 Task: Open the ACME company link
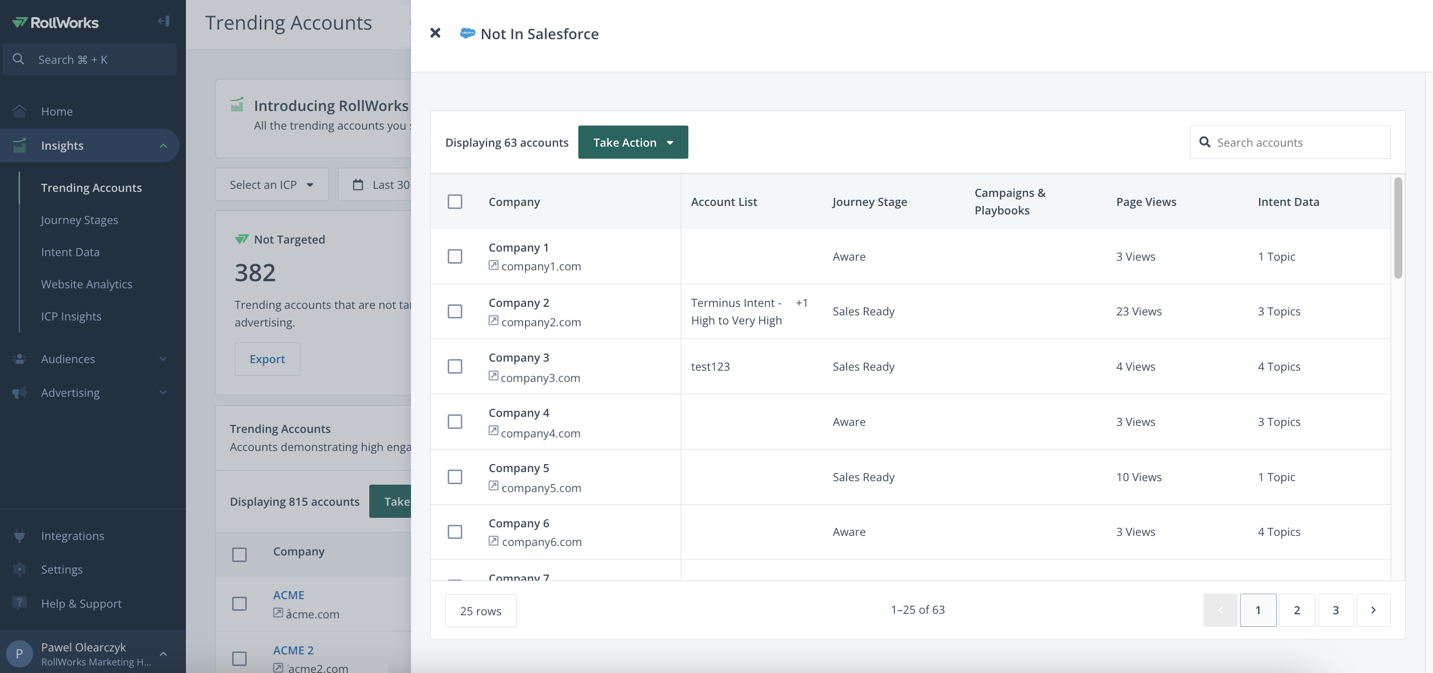click(x=289, y=595)
